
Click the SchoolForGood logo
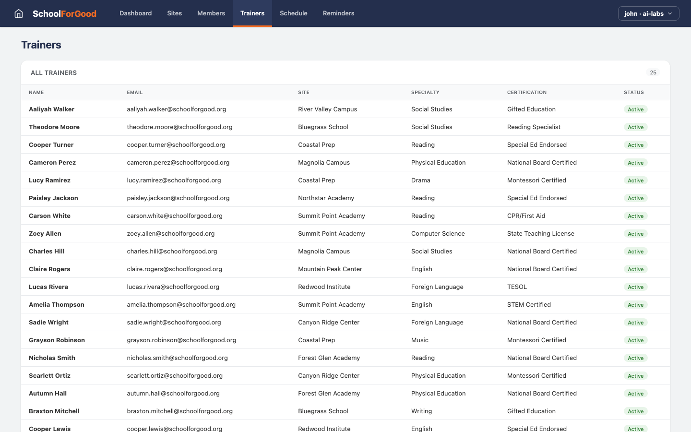(64, 13)
